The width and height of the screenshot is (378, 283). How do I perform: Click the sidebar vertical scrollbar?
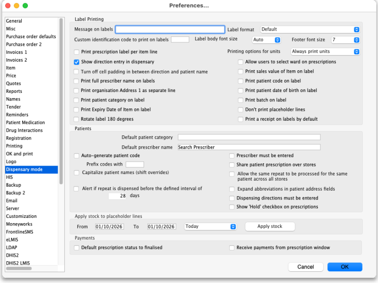pyautogui.click(x=61, y=101)
